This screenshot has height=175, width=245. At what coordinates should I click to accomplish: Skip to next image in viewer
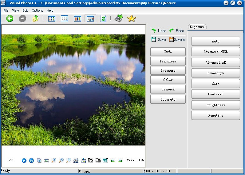(31, 161)
